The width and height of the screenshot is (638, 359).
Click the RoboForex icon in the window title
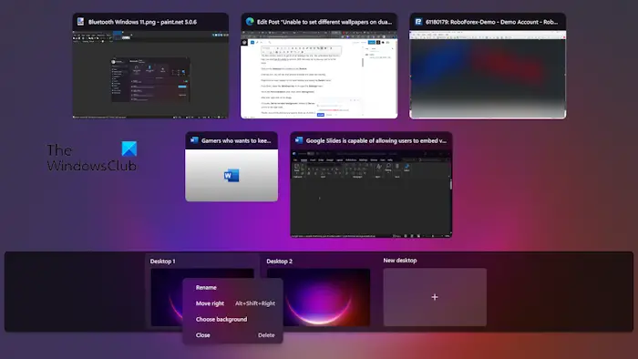click(418, 22)
